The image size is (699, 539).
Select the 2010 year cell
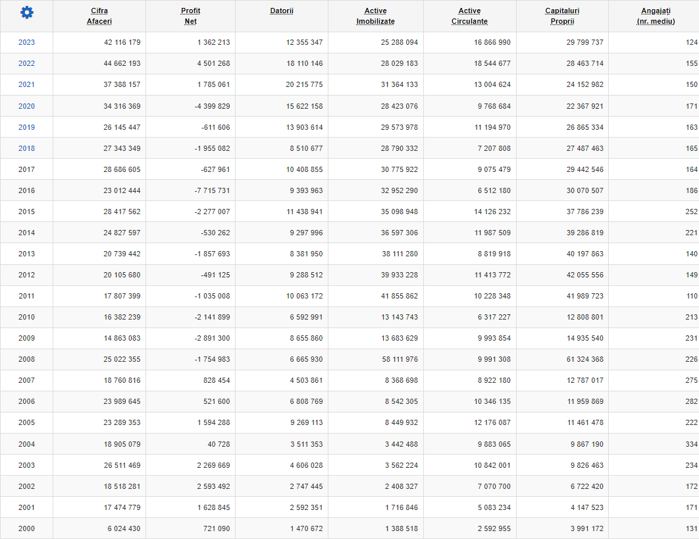point(26,317)
